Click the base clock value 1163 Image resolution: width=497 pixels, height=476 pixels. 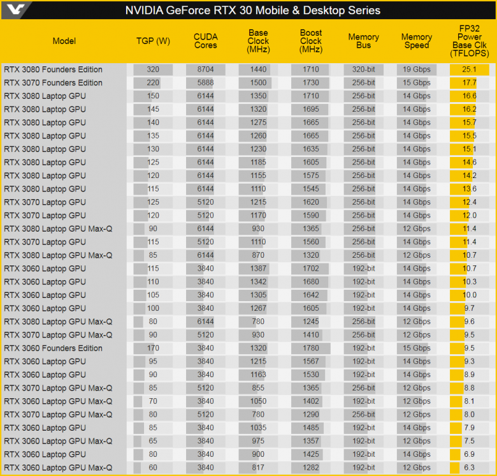coord(258,375)
